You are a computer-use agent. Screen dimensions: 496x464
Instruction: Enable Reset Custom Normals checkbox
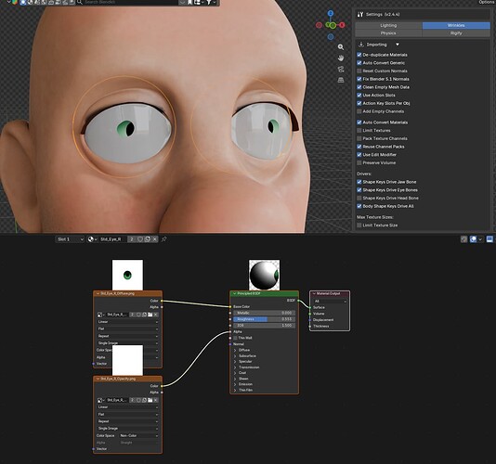(x=359, y=71)
